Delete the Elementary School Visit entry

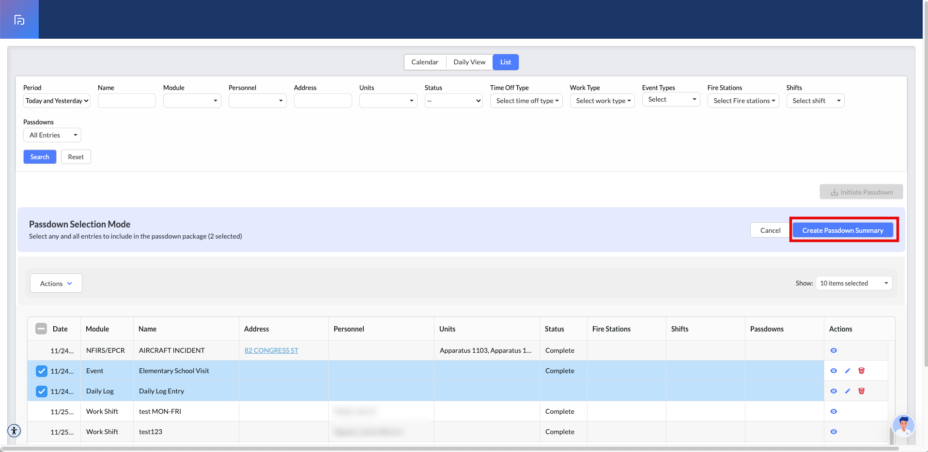861,371
